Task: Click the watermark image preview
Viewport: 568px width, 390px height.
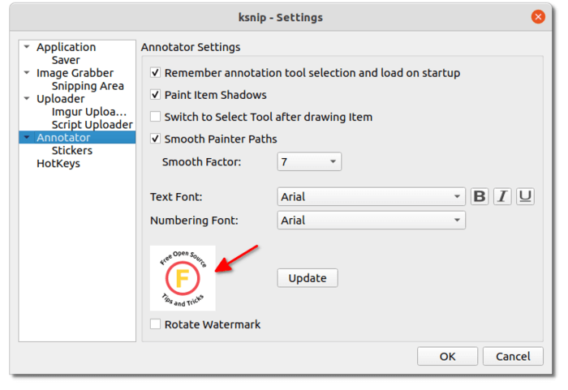Action: click(183, 278)
